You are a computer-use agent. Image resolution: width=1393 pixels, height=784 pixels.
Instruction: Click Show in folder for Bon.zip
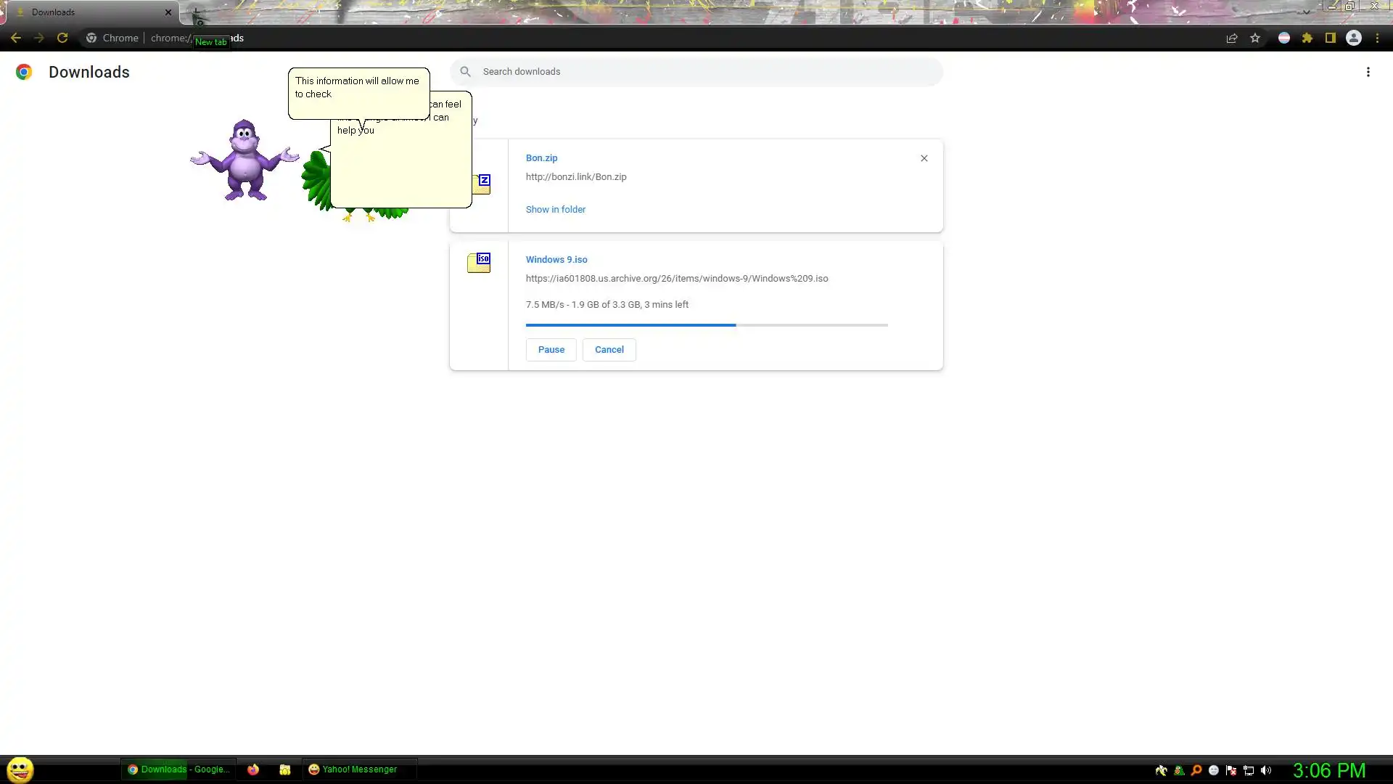click(x=555, y=209)
